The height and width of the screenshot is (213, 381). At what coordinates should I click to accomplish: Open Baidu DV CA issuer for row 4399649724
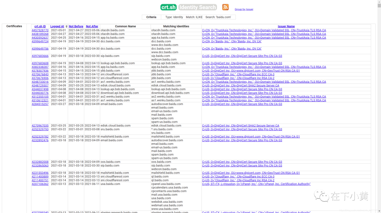[x=231, y=42]
